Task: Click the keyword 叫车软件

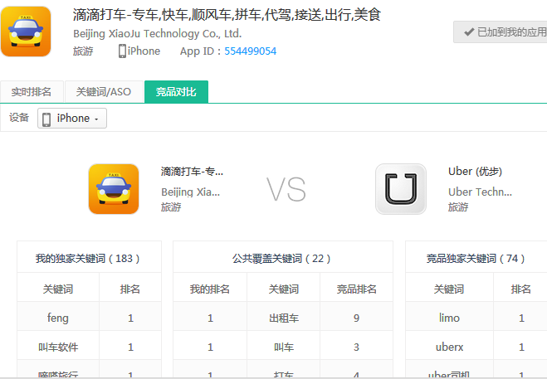Action: pos(57,347)
